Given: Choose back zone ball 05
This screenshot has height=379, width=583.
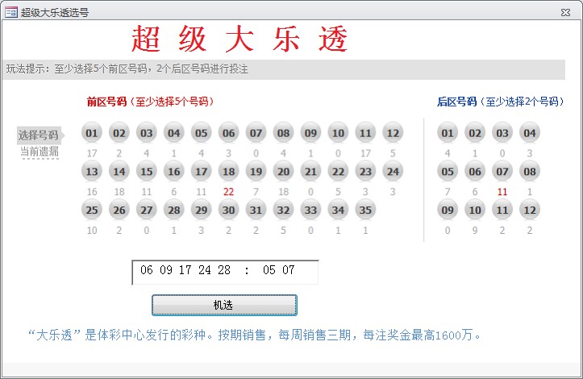Looking at the screenshot, I should tap(448, 171).
